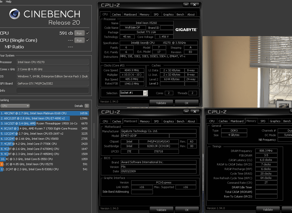
Task: Select the Xeon E7-4890 v2 ranking row
Action: point(44,118)
